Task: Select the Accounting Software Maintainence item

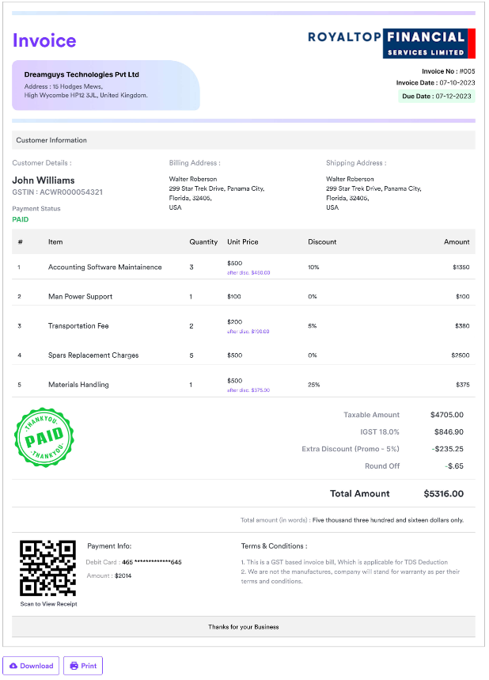Action: (105, 267)
